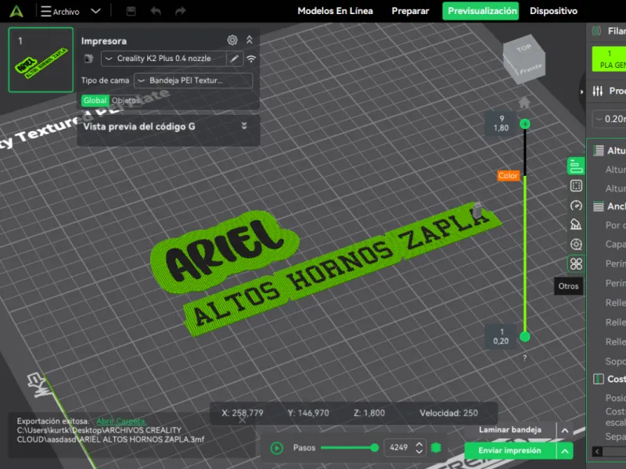Click the Creality Print logo icon
This screenshot has height=469, width=626.
(16, 11)
